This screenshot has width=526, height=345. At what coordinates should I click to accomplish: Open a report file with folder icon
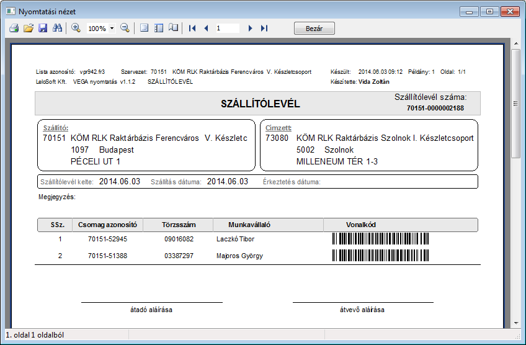29,28
